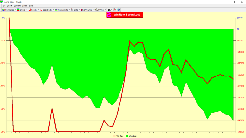Click the Win Rate & Won/Lost title button
This screenshot has width=246, height=138.
pyautogui.click(x=125, y=15)
